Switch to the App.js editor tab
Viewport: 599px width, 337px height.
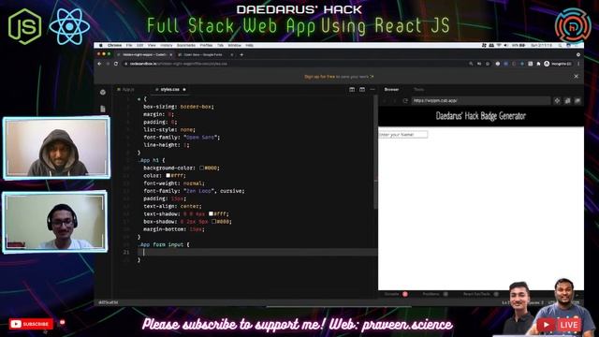coord(125,90)
